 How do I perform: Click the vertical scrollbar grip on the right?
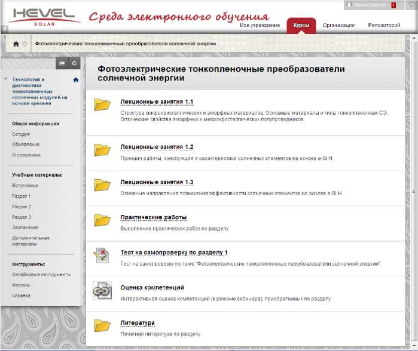[414, 191]
